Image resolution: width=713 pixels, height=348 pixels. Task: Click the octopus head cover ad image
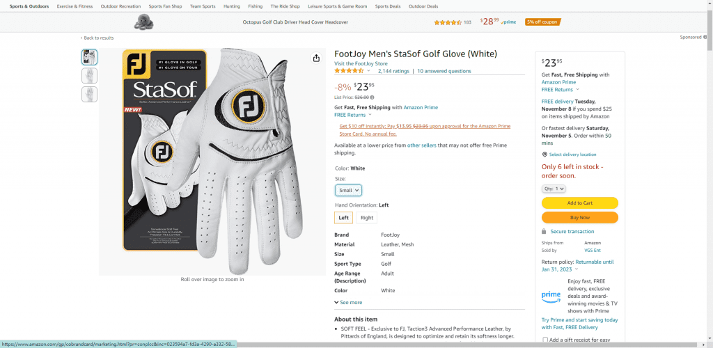(144, 22)
